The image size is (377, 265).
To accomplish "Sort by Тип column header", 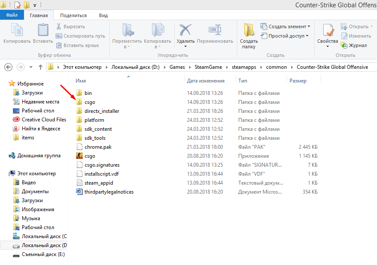I will tap(243, 81).
